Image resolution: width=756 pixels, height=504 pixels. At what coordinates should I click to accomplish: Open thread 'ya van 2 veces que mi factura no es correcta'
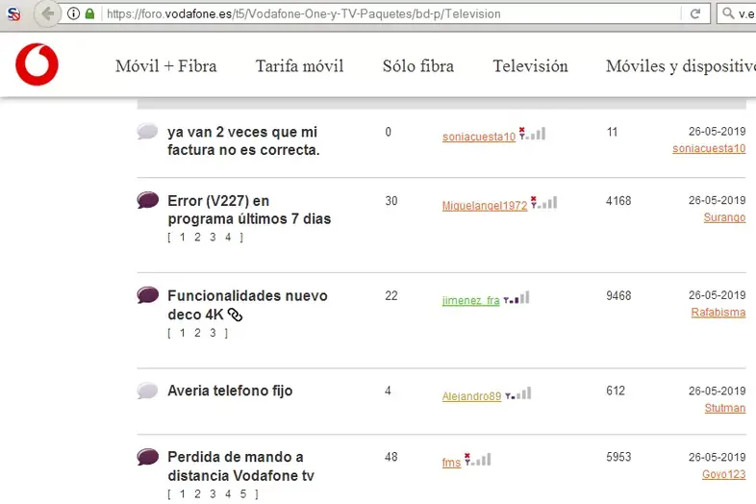coord(243,140)
